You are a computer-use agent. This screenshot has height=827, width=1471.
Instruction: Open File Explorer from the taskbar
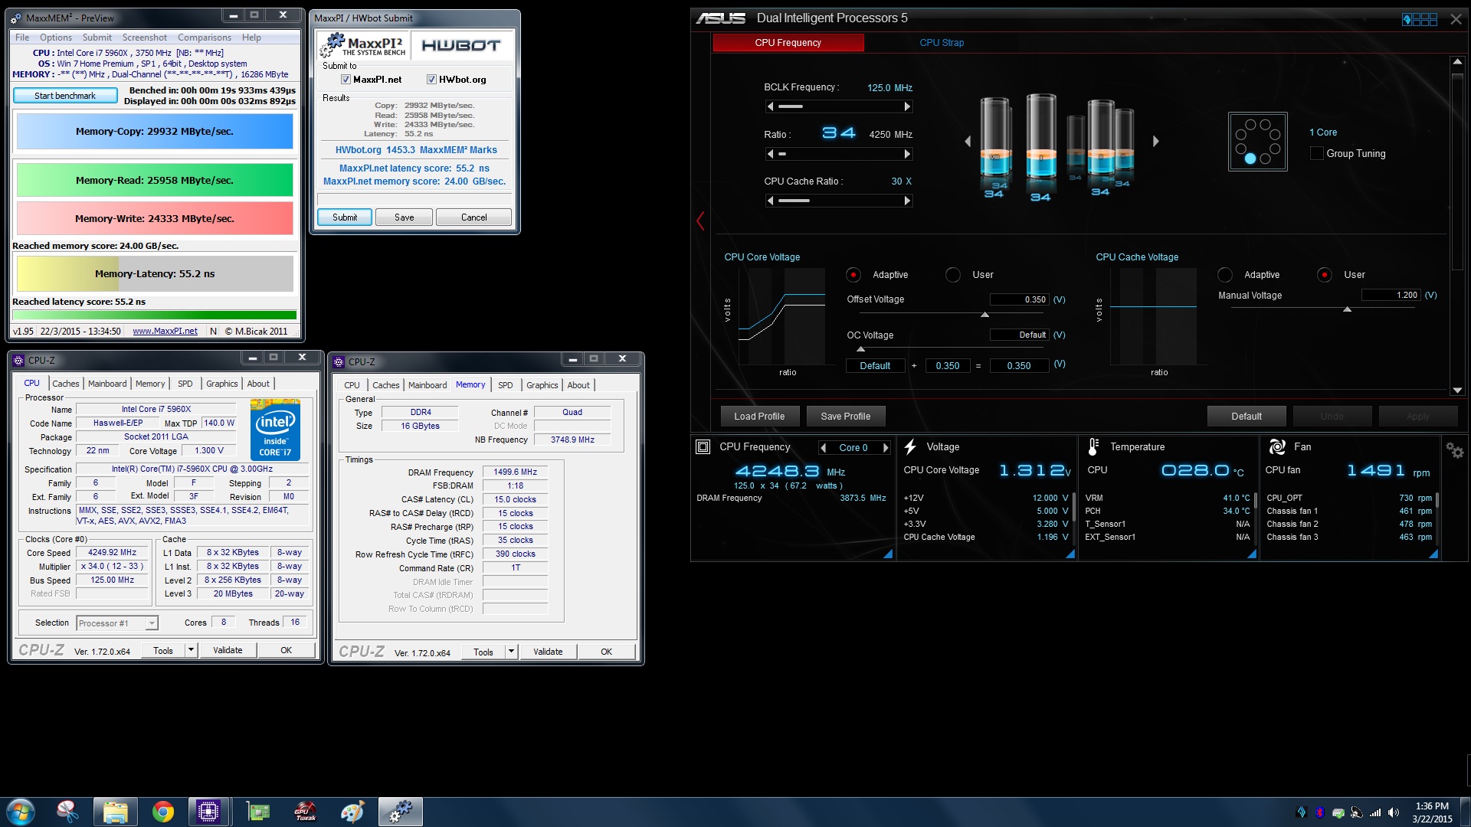point(115,812)
